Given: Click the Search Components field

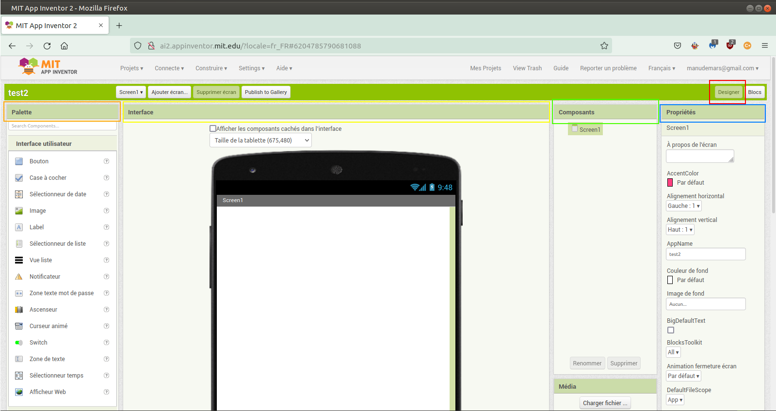Looking at the screenshot, I should pos(63,126).
